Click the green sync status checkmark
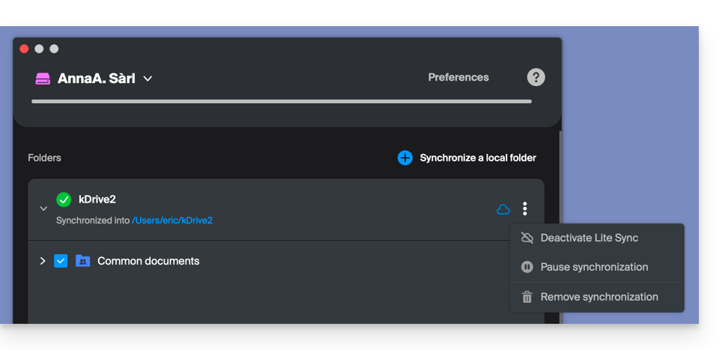 (x=64, y=200)
